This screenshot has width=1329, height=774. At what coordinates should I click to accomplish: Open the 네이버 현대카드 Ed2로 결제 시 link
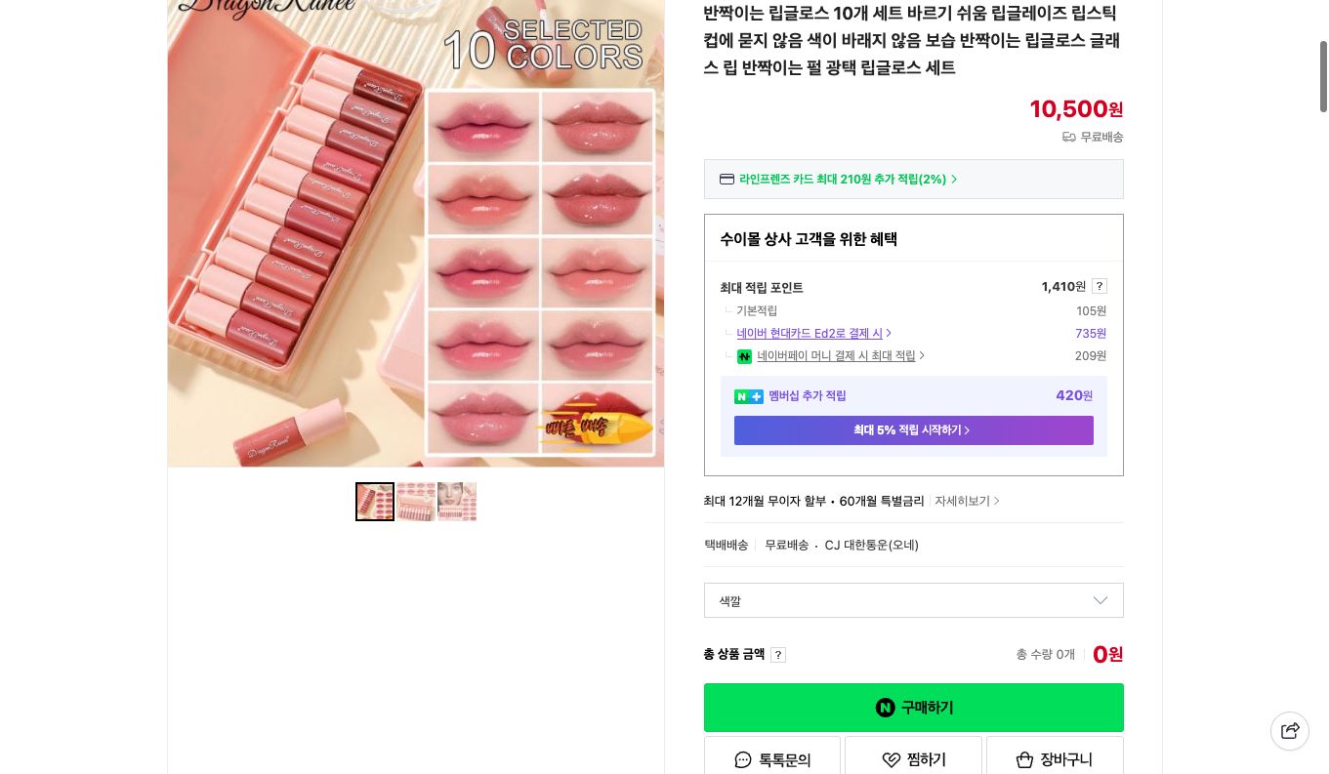810,333
